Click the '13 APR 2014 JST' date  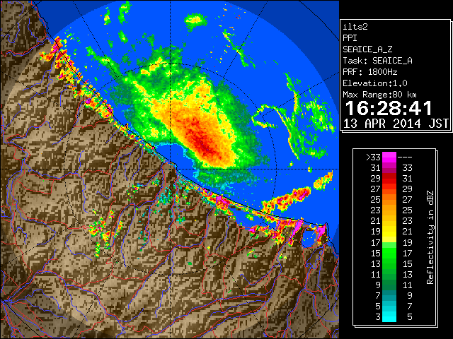click(x=396, y=124)
